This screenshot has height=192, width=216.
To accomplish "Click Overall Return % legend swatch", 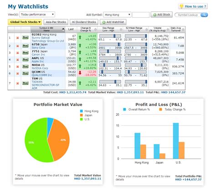I will click(x=124, y=109).
